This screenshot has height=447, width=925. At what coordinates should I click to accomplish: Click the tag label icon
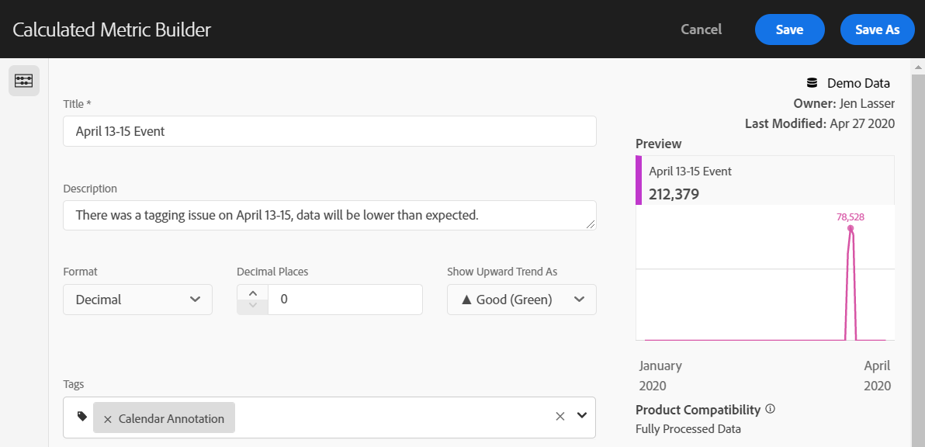(82, 417)
